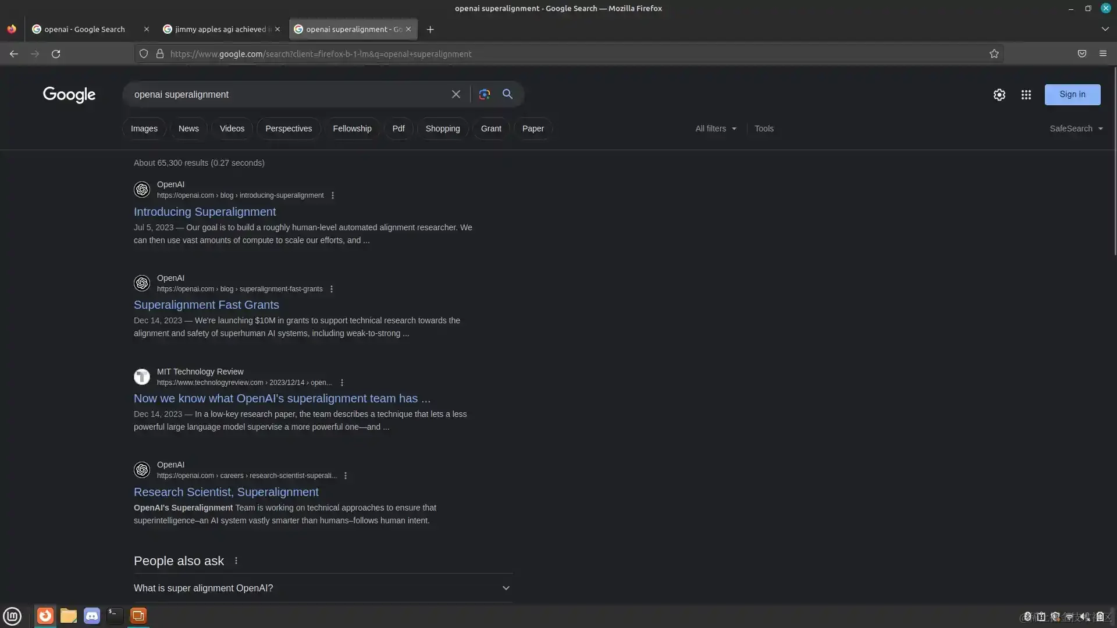
Task: Expand 'What is super alignment OpenAI?' question
Action: (323, 588)
